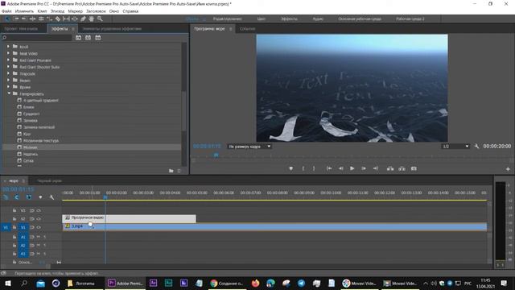Select the Zoom tool in the toolbar
The image size is (515, 290).
[x=100, y=19]
